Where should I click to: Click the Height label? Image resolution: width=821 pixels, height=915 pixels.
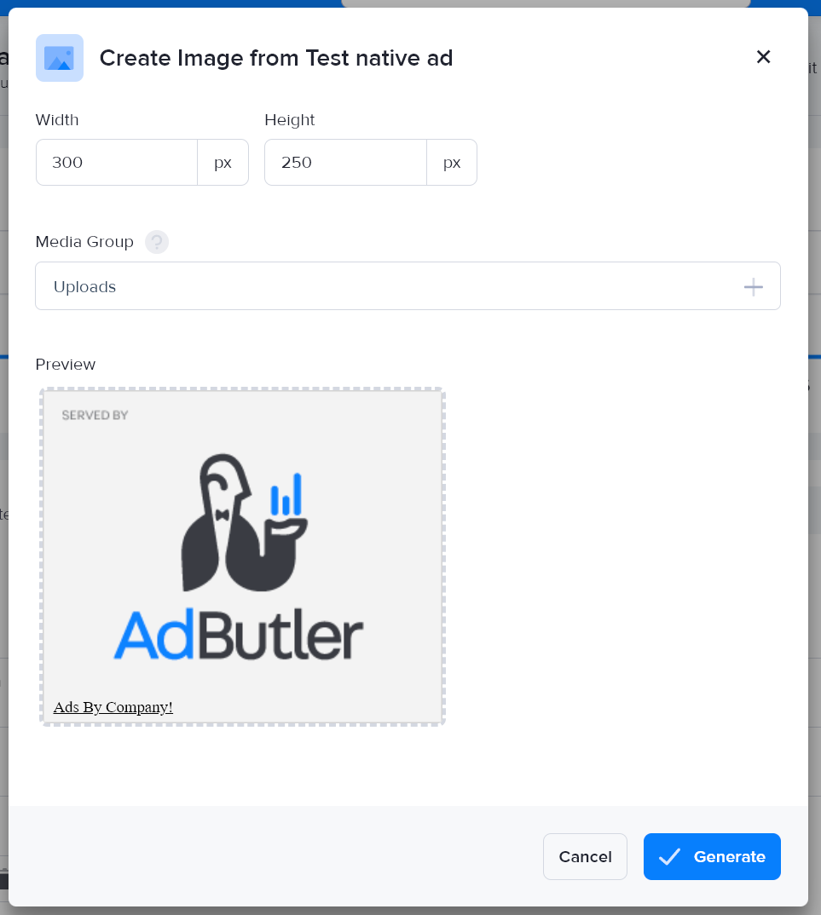point(289,120)
